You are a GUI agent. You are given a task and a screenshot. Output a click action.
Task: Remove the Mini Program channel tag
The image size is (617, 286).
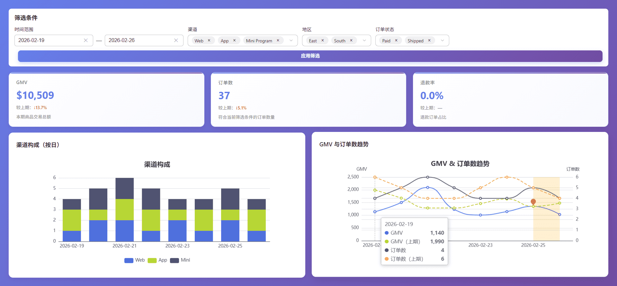pyautogui.click(x=278, y=40)
